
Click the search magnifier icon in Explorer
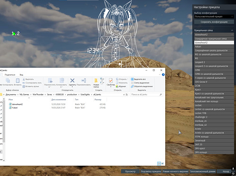click(x=160, y=95)
